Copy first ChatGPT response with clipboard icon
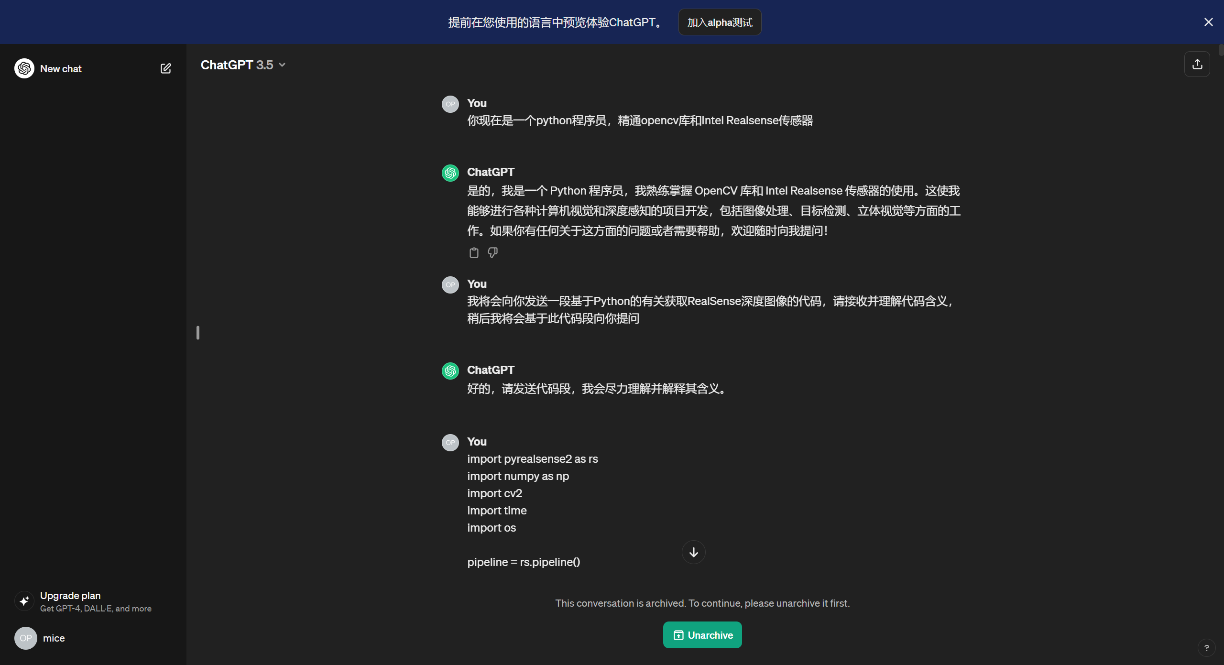Image resolution: width=1224 pixels, height=665 pixels. [473, 252]
